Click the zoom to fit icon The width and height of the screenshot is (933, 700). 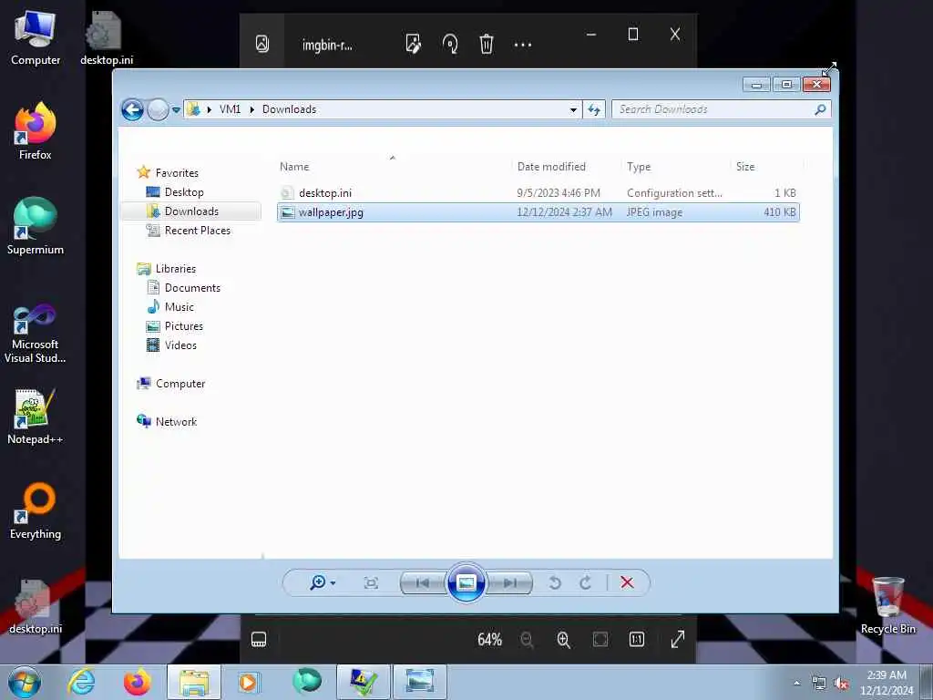(x=600, y=640)
